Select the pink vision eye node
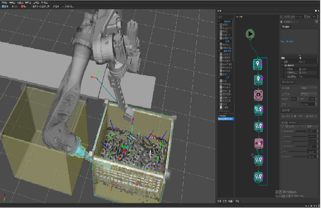321x208 pixels. [x=258, y=95]
